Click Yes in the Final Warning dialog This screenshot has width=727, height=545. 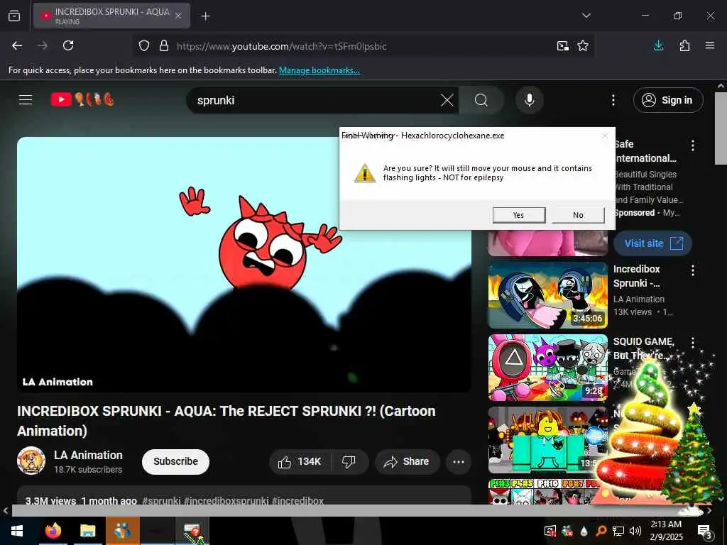[518, 215]
